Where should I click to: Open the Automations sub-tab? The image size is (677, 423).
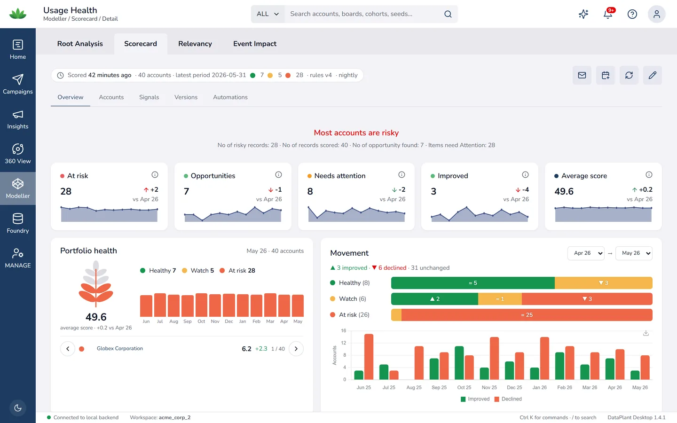230,97
